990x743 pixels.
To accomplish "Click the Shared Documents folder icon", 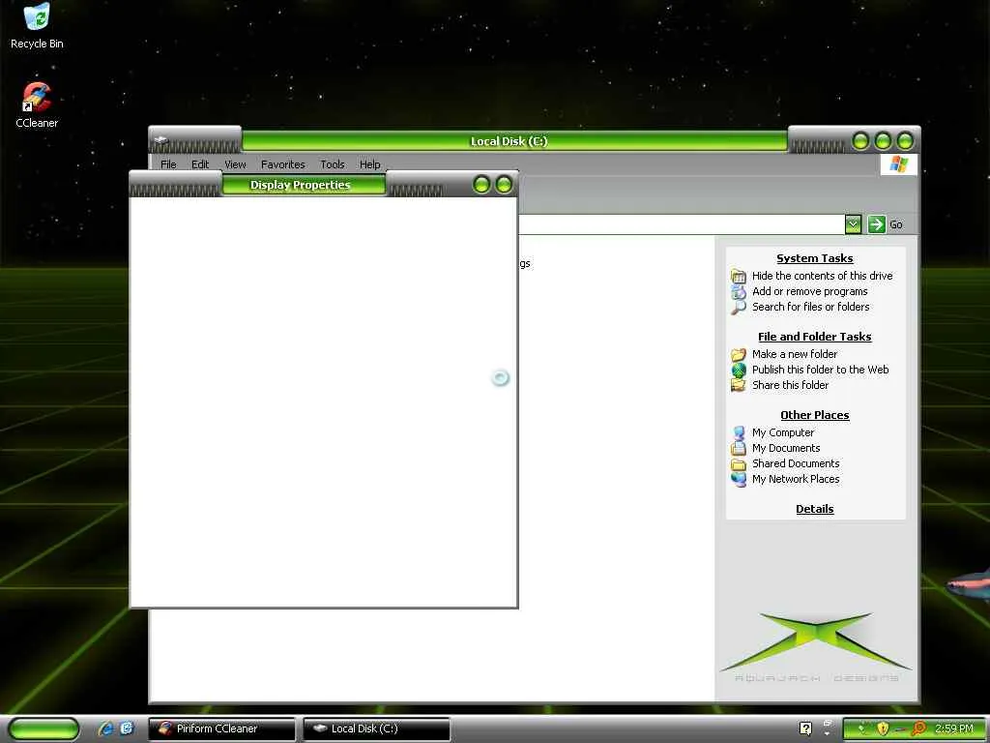I will click(x=738, y=463).
